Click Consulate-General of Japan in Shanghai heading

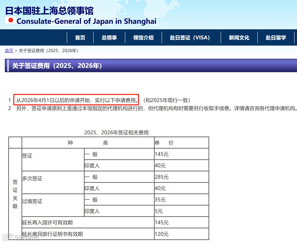[87, 21]
